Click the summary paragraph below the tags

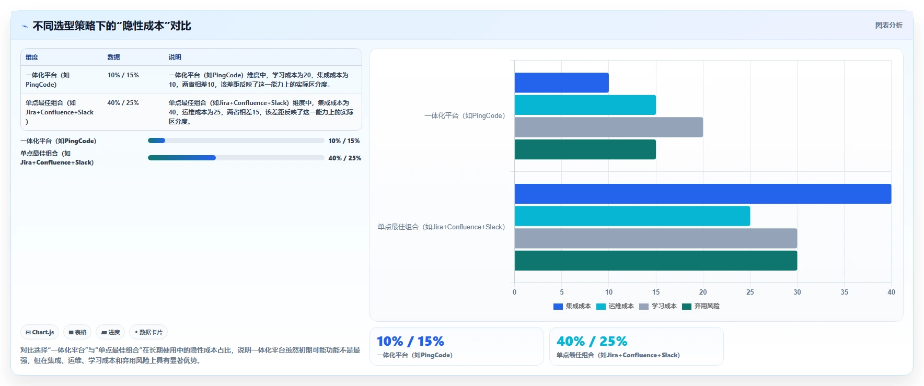click(x=190, y=355)
